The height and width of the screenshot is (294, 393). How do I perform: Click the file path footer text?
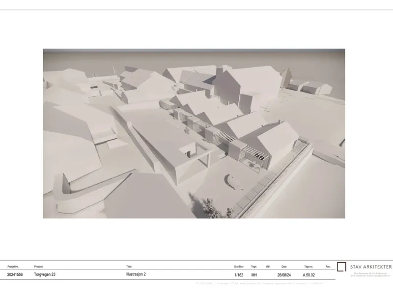pos(259,284)
